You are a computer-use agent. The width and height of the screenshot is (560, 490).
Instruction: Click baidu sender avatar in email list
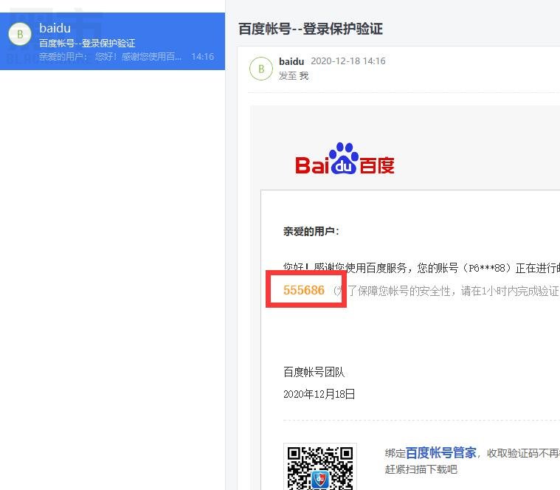pyautogui.click(x=20, y=34)
